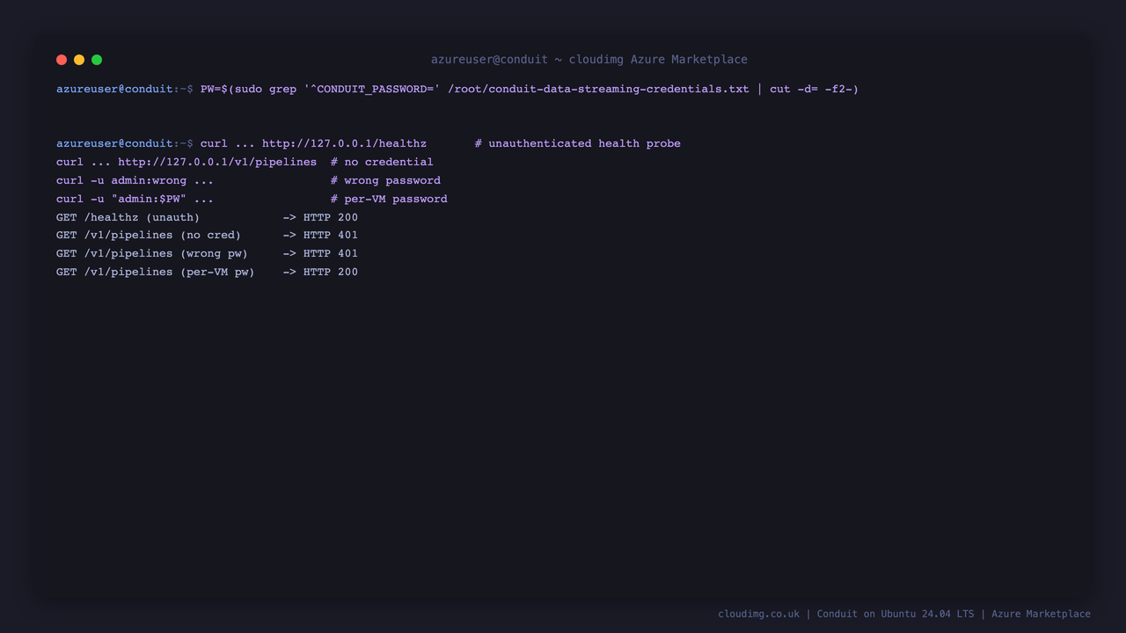Click the '# per-VM password' comment
The image size is (1126, 633).
(x=389, y=199)
